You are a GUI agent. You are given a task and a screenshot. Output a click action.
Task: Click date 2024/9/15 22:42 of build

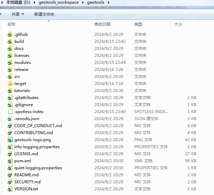tap(110, 41)
